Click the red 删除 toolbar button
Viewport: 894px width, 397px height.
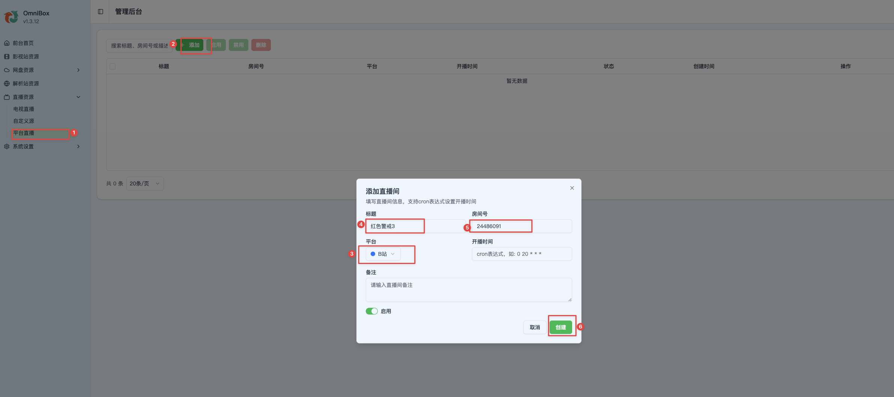(x=261, y=45)
